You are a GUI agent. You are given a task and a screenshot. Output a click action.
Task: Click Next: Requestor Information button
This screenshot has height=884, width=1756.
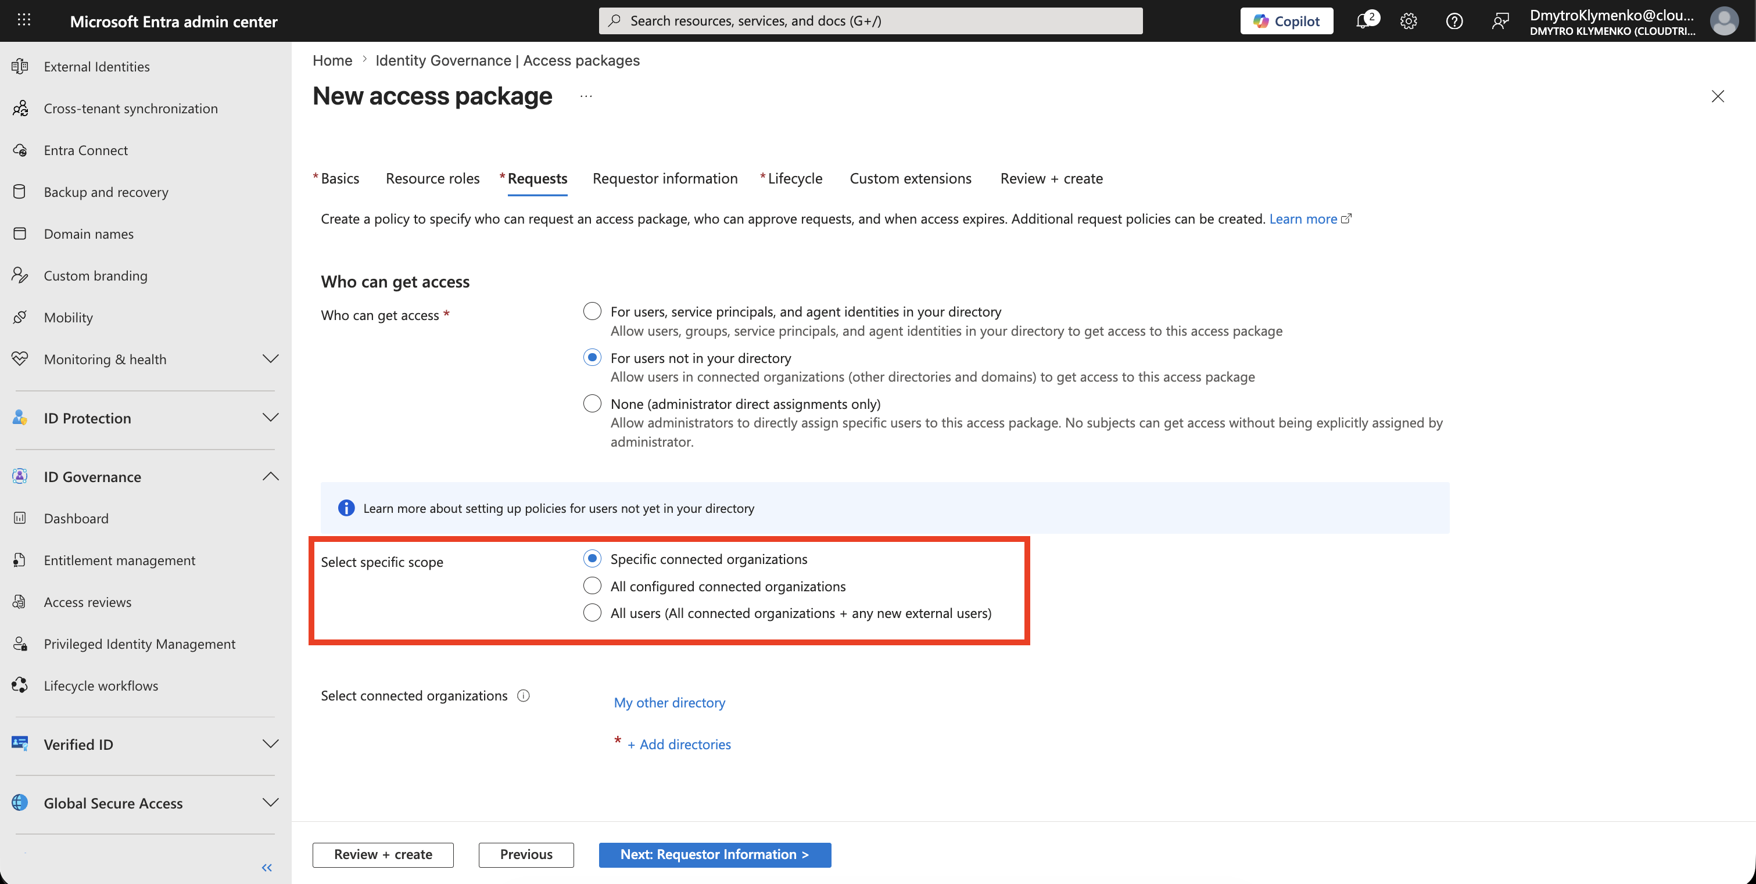point(715,855)
